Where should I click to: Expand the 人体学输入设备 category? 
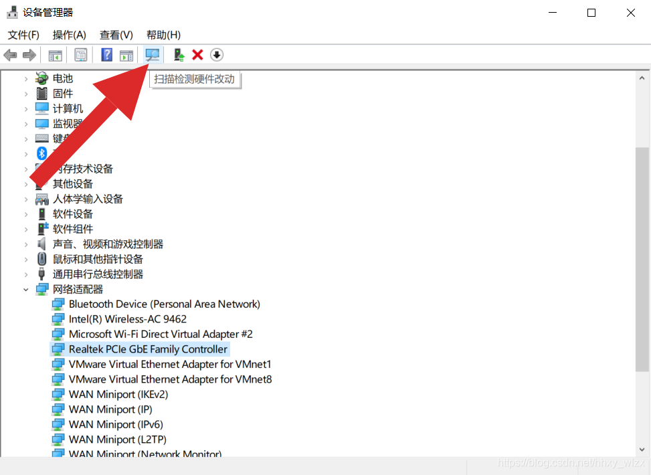pos(25,199)
